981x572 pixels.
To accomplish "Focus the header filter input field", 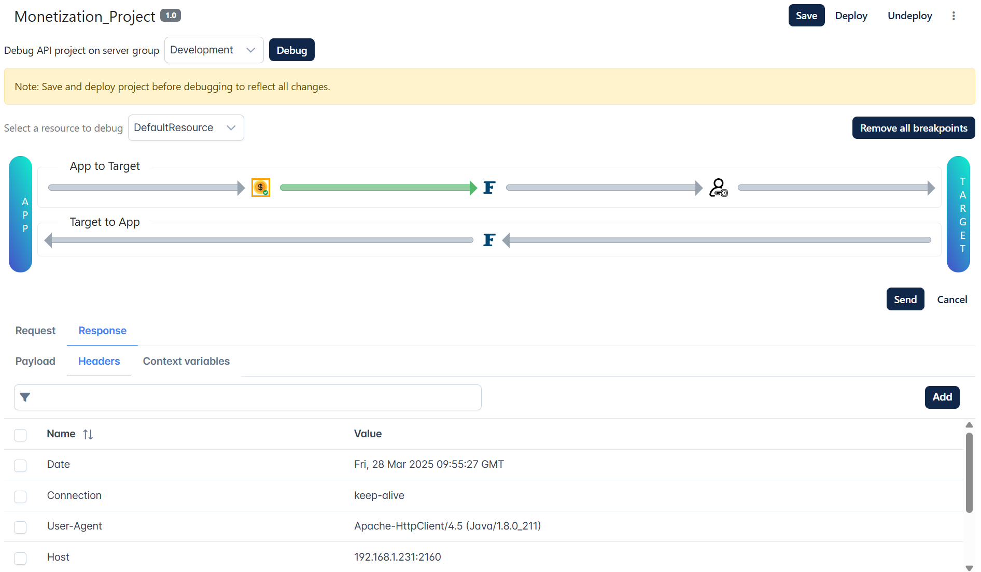I will point(248,397).
